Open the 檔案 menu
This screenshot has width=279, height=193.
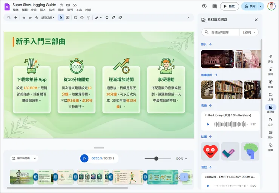pyautogui.click(x=16, y=10)
